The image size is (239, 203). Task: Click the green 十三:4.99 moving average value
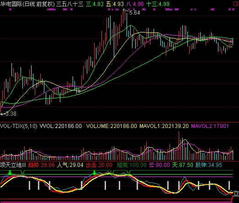tap(158, 4)
